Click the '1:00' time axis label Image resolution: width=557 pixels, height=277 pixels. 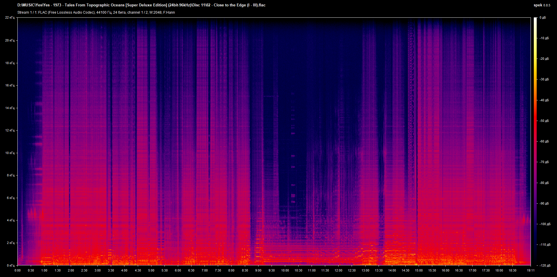pyautogui.click(x=44, y=270)
